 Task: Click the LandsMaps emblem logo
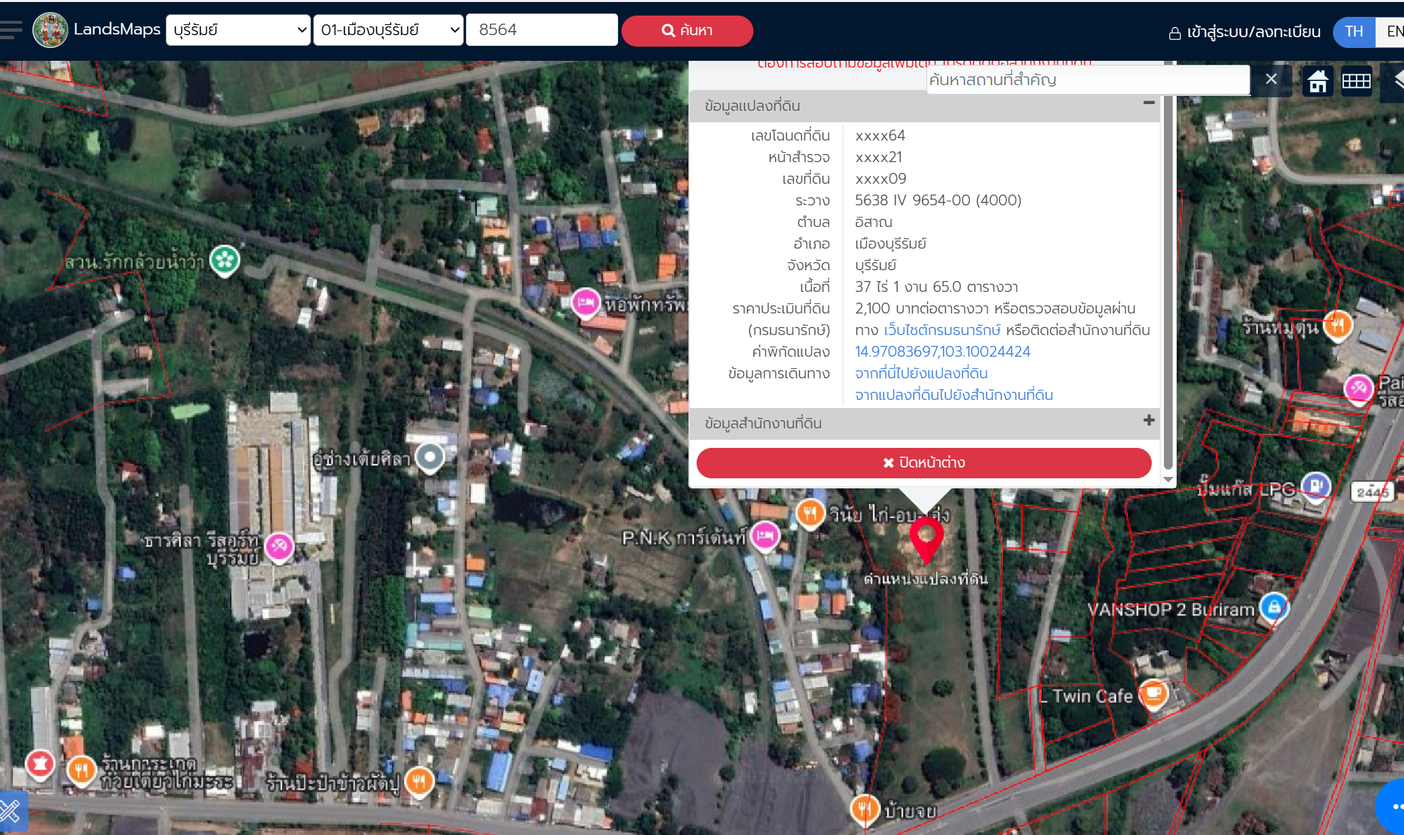[x=51, y=30]
